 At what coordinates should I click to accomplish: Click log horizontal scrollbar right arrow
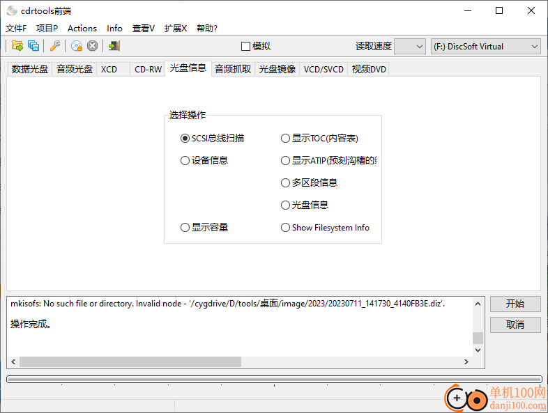tap(466, 361)
